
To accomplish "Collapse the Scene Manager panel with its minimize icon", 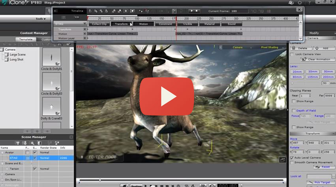I will pos(71,137).
